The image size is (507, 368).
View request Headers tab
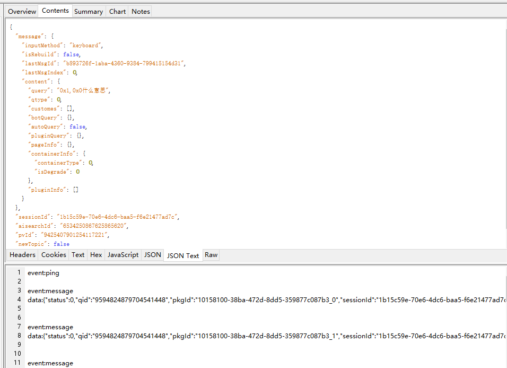22,255
